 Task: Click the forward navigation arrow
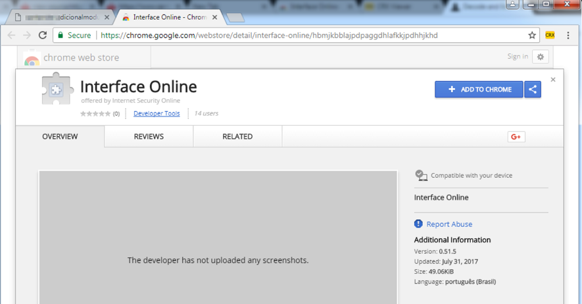point(27,36)
